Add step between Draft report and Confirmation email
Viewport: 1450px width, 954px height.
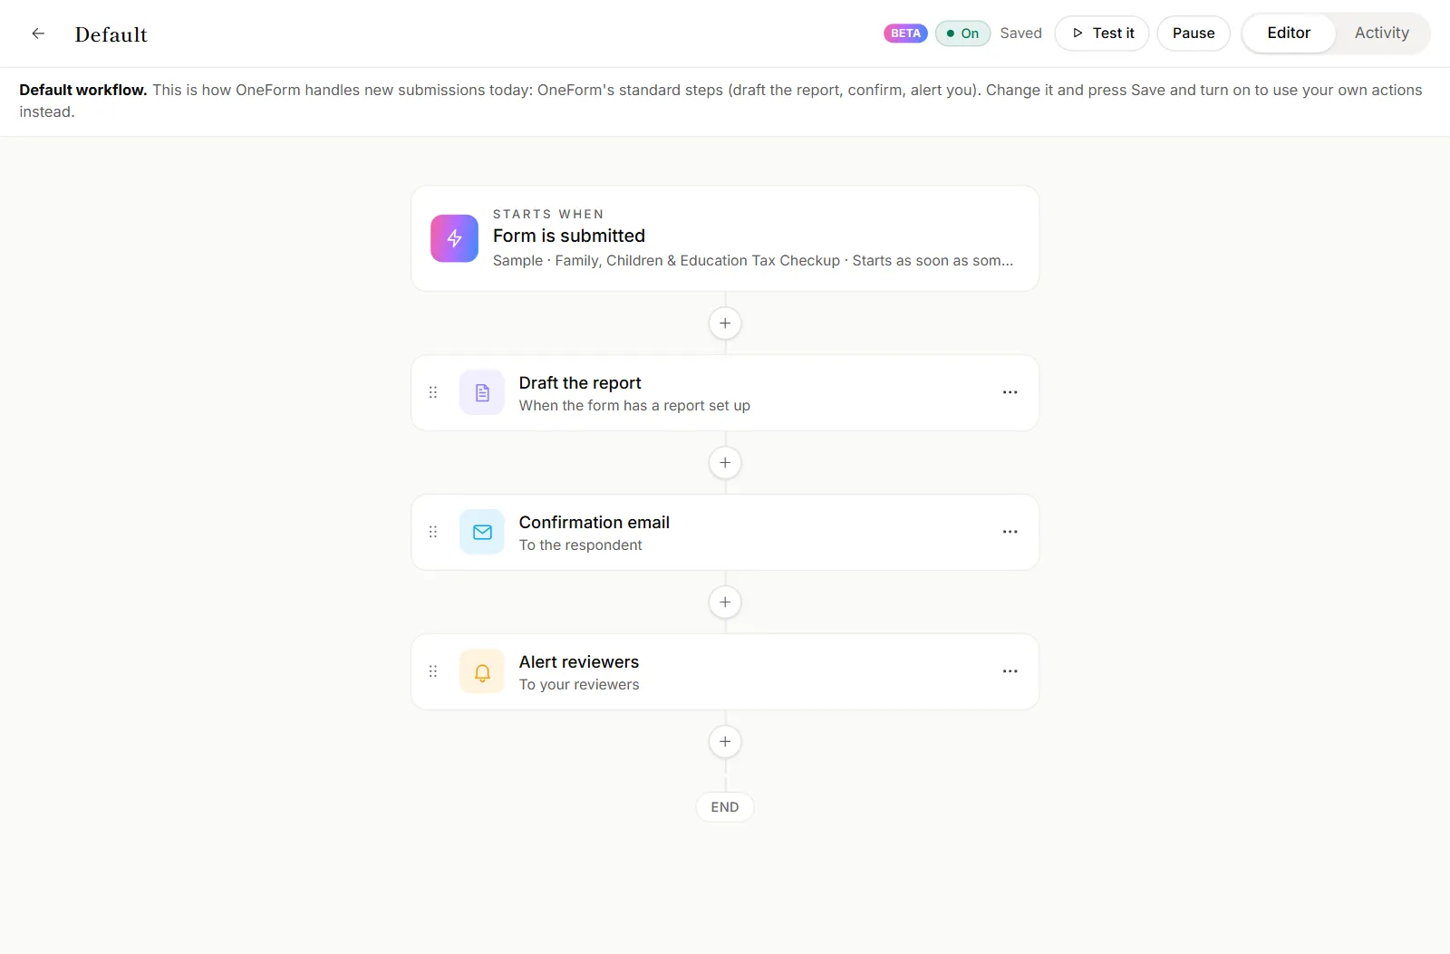[x=725, y=463]
